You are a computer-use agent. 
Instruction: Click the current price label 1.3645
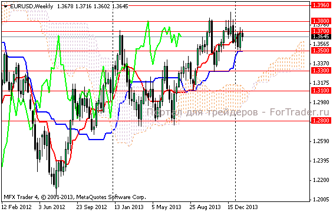(321, 37)
